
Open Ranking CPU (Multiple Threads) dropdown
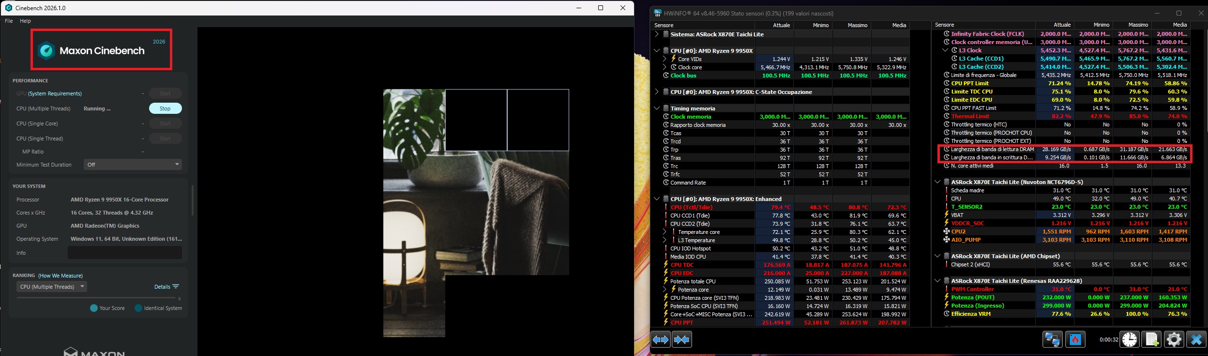tap(52, 287)
